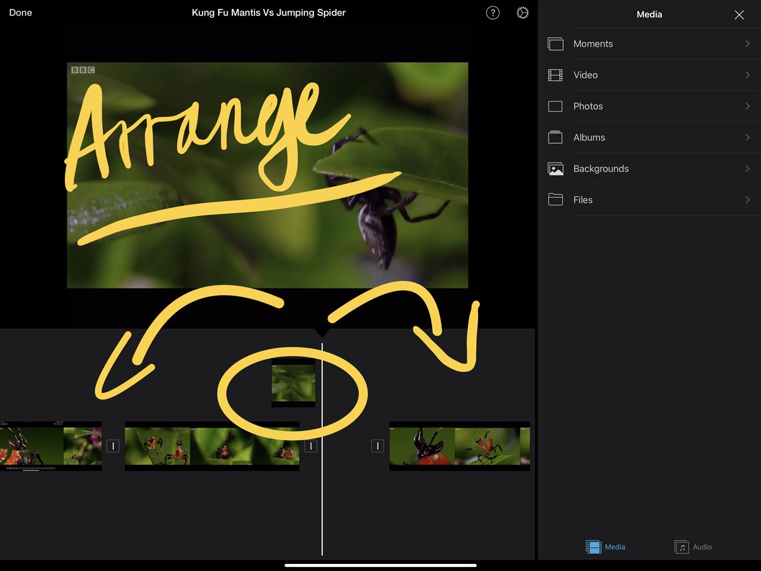Click the Albums stack icon
This screenshot has height=571, width=761.
[x=555, y=137]
